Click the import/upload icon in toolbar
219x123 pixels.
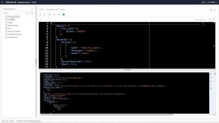pyautogui.click(x=44, y=14)
